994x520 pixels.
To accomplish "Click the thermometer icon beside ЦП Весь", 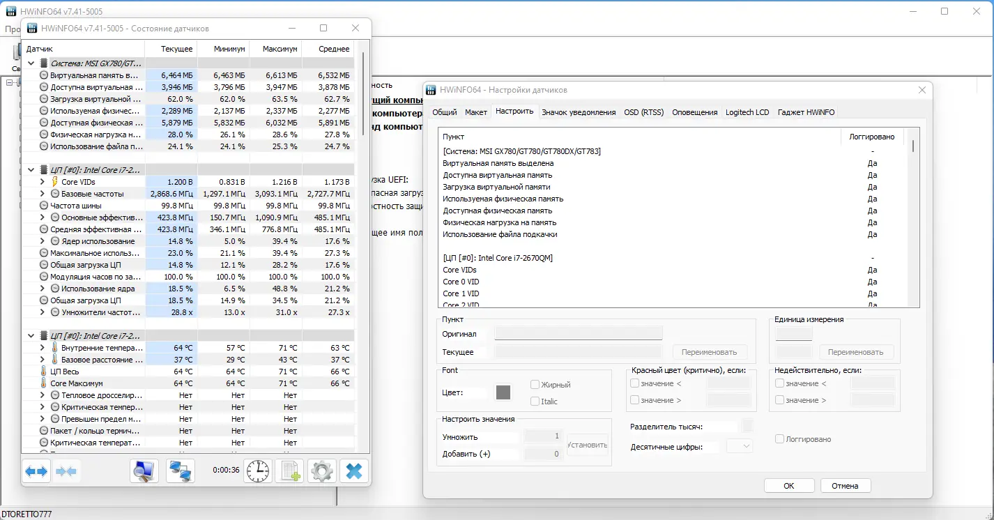I will coord(44,372).
